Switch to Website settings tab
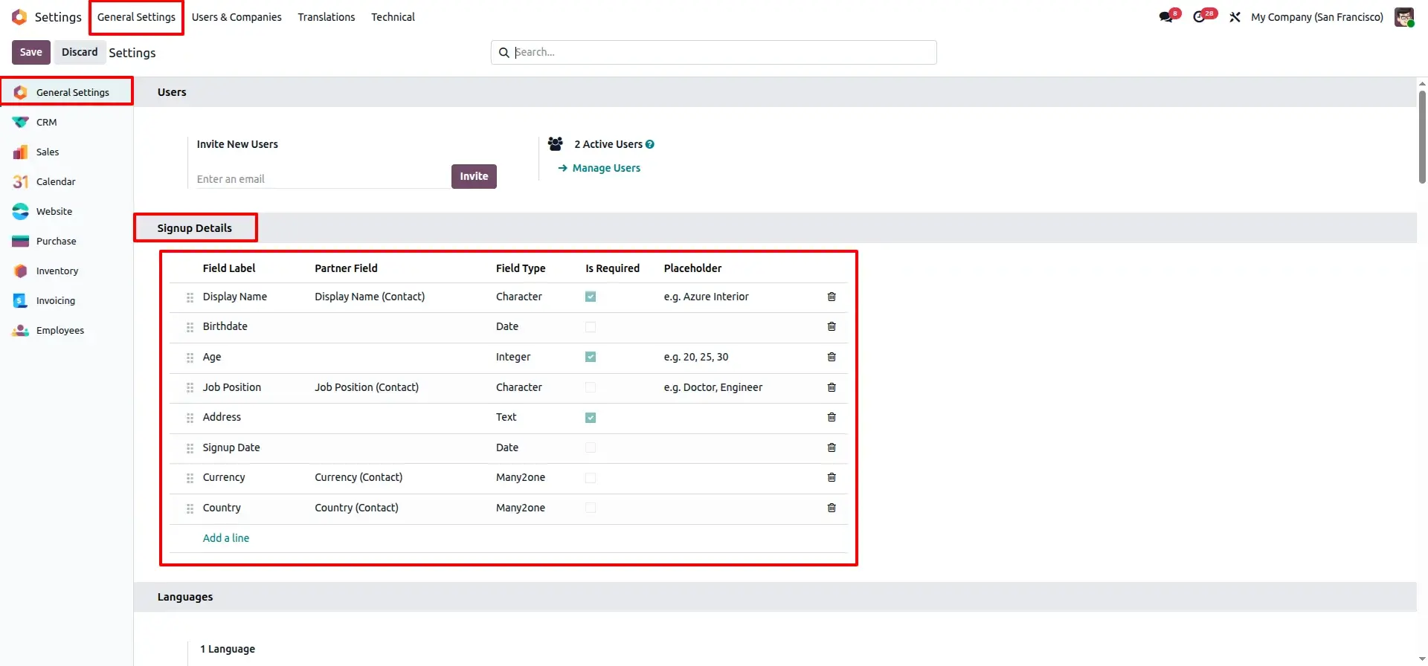This screenshot has height=666, width=1428. point(67,211)
